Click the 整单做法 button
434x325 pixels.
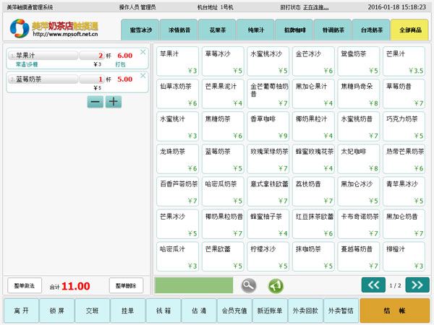pos(25,285)
